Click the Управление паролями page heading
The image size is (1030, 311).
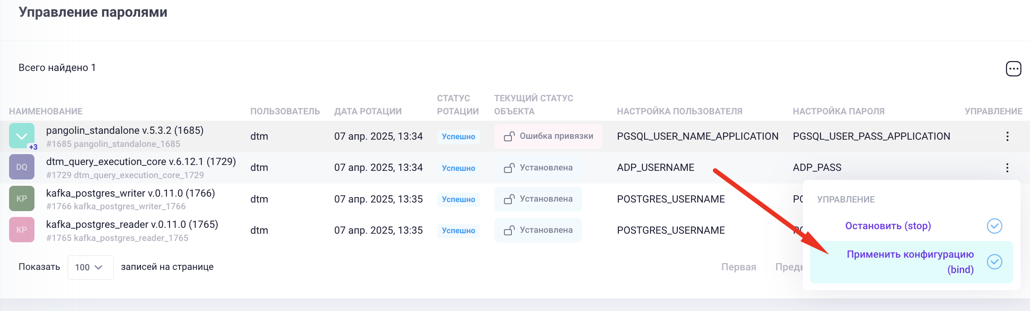[93, 12]
